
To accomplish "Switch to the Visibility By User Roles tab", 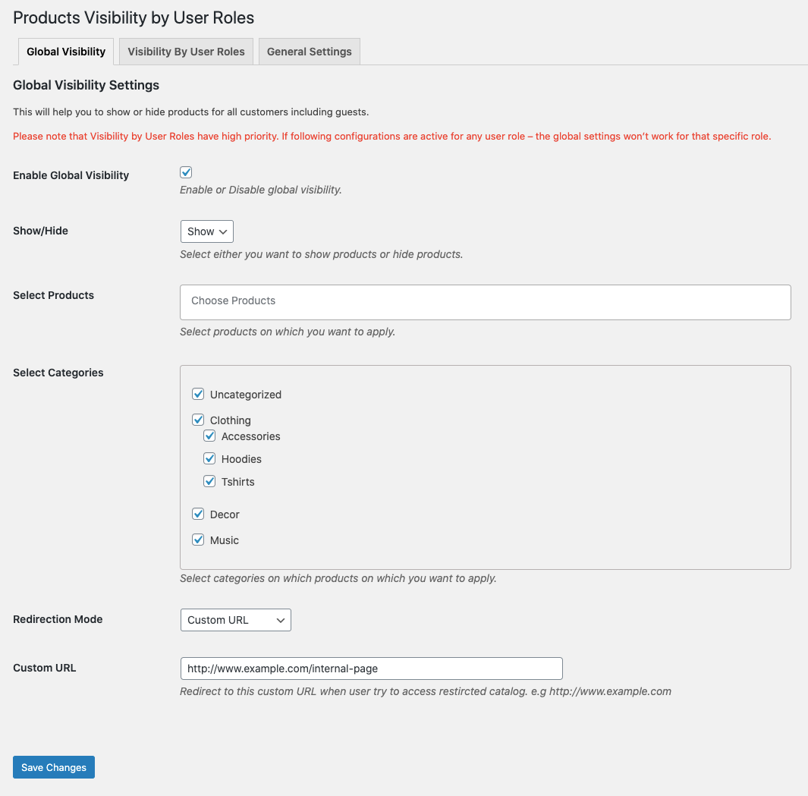I will (185, 51).
